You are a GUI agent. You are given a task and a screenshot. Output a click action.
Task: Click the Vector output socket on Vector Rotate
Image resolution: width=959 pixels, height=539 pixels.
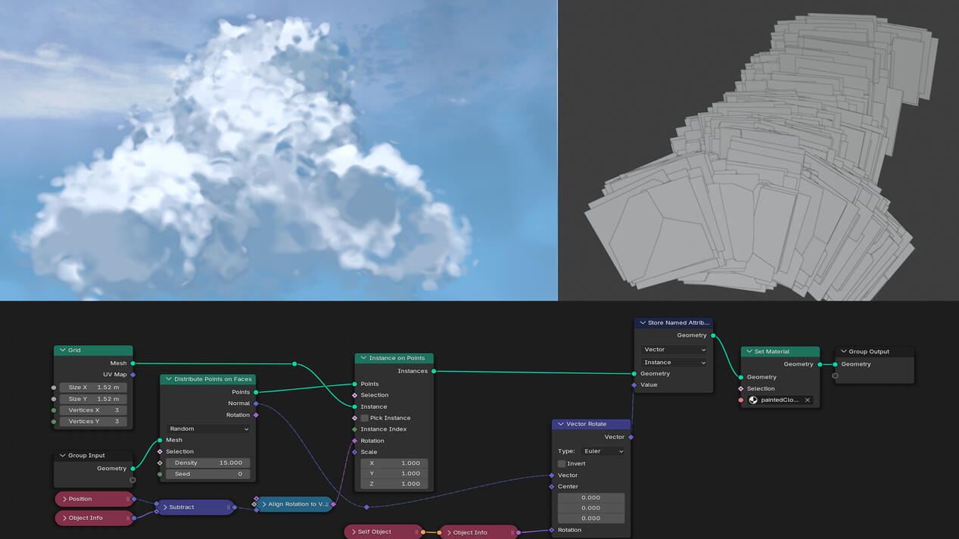pos(631,437)
